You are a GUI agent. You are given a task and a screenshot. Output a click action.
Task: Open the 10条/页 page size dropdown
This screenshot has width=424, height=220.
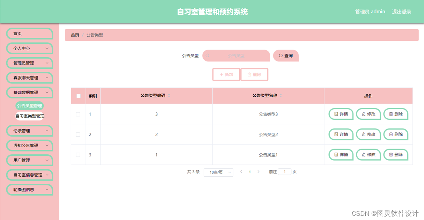click(218, 172)
